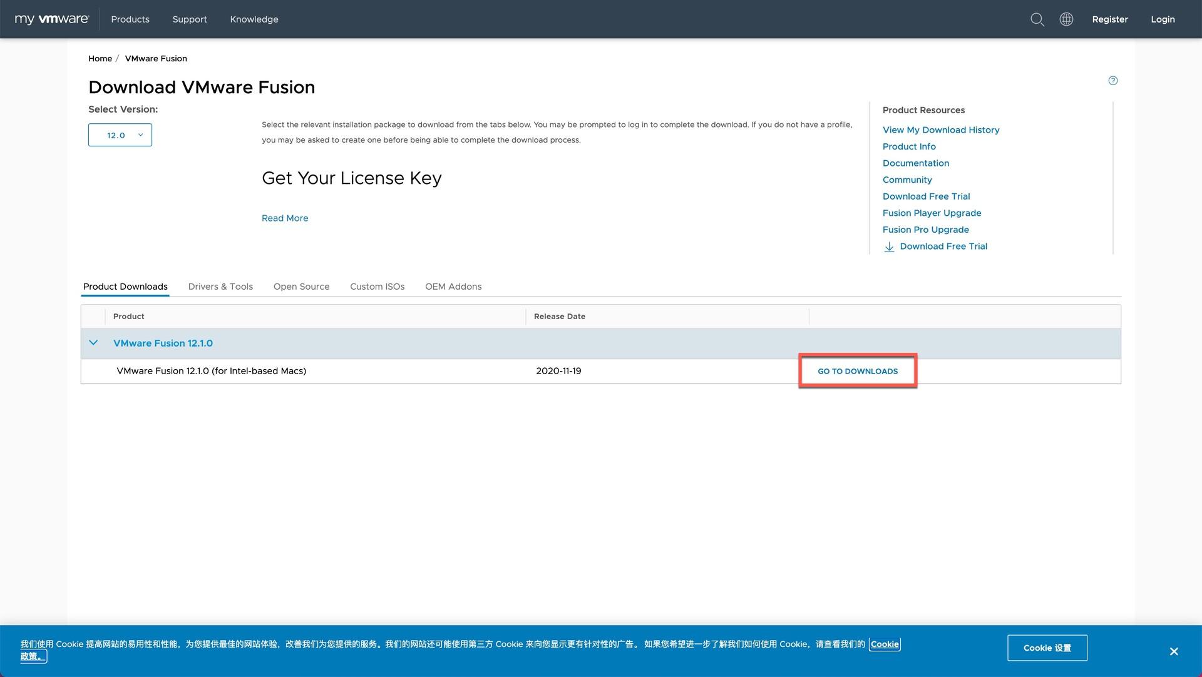Open the Product Info link

click(x=909, y=146)
